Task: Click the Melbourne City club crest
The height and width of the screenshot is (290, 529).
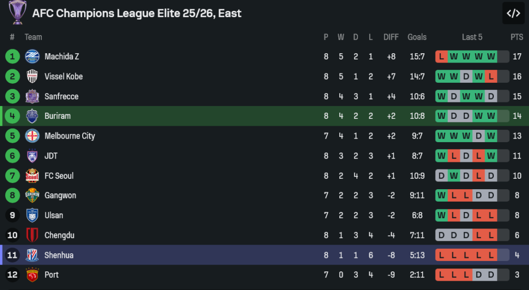Action: click(x=32, y=136)
